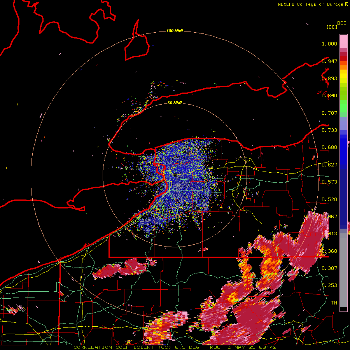Image resolution: width=350 pixels, height=350 pixels.
Task: Pick the light pink band on color bar
Action: pos(343,41)
